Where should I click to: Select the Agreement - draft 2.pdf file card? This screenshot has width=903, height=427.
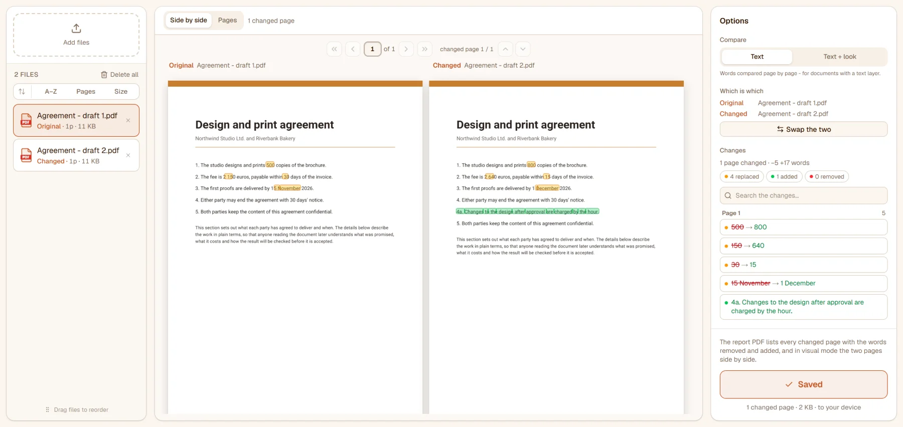coord(76,155)
